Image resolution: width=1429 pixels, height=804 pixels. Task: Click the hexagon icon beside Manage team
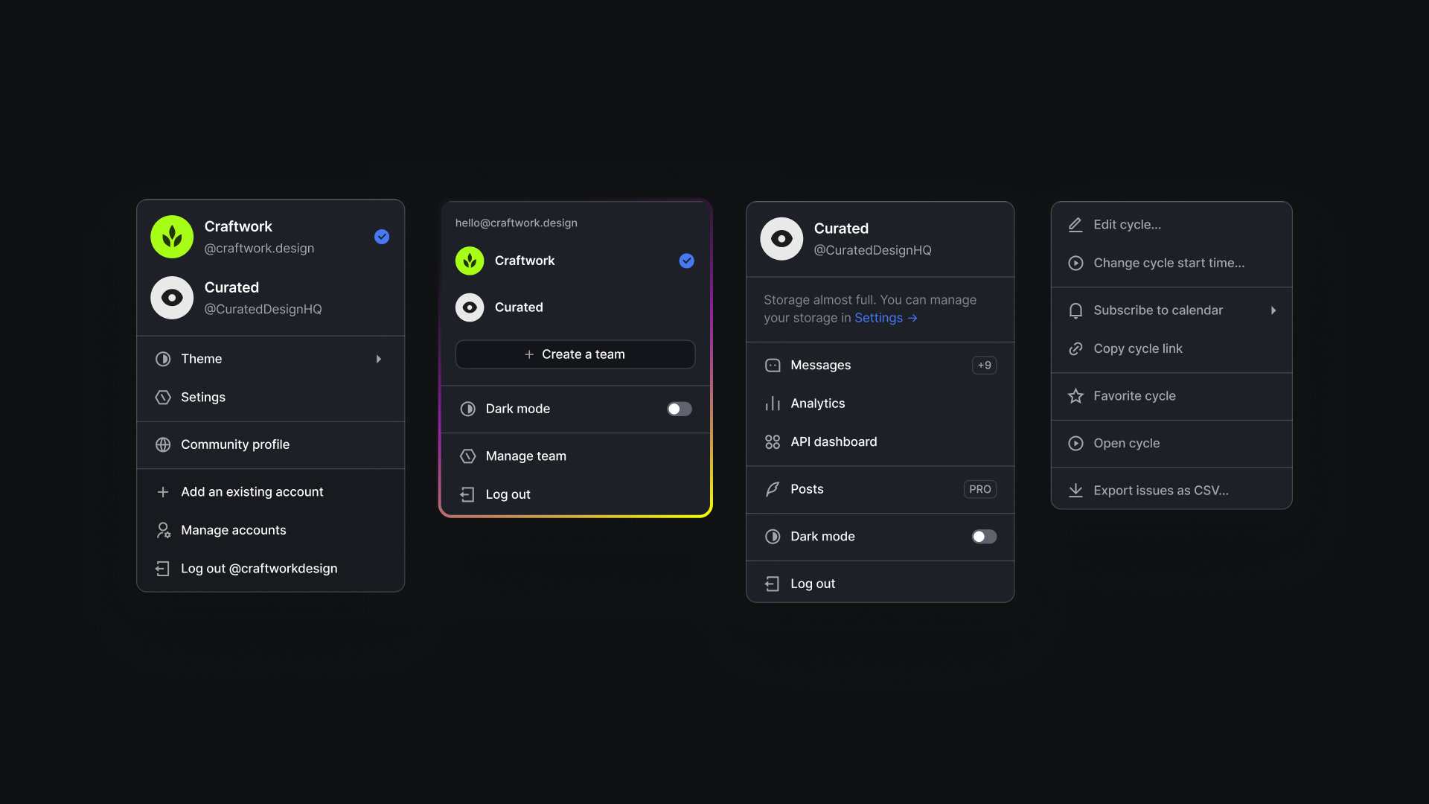coord(467,456)
